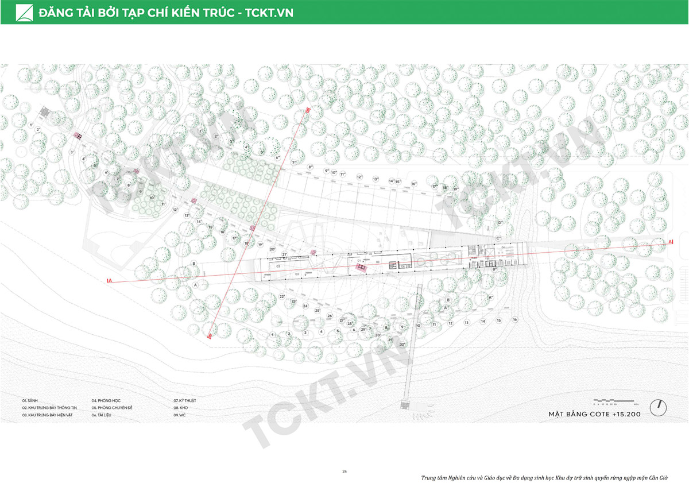Viewport: 689px width, 487px height.
Task: Select the graphic scale bar
Action: (613, 400)
